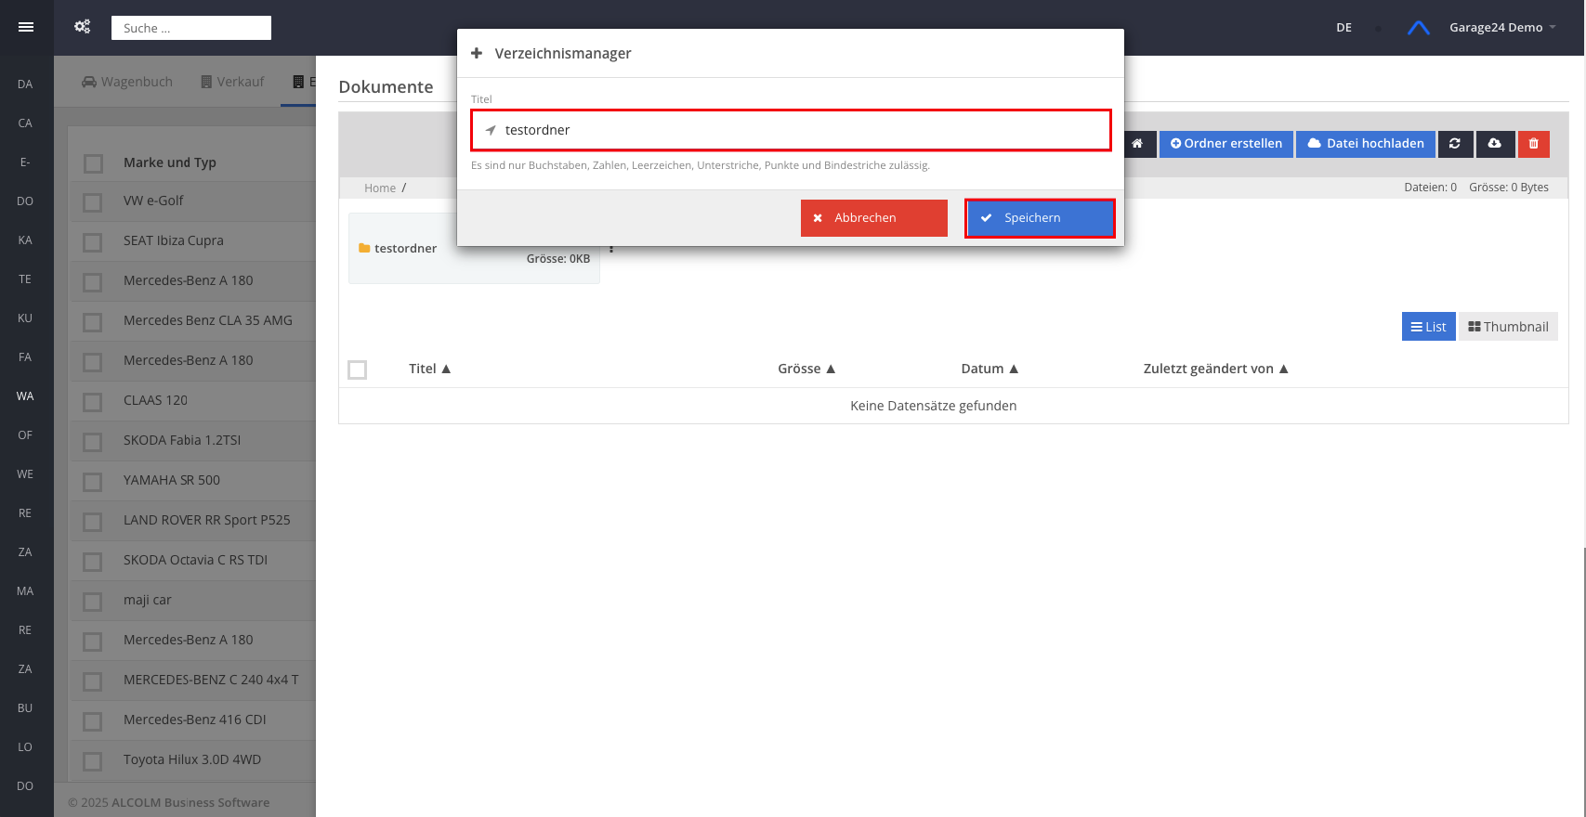Switch to the Verkauf tab

232,82
